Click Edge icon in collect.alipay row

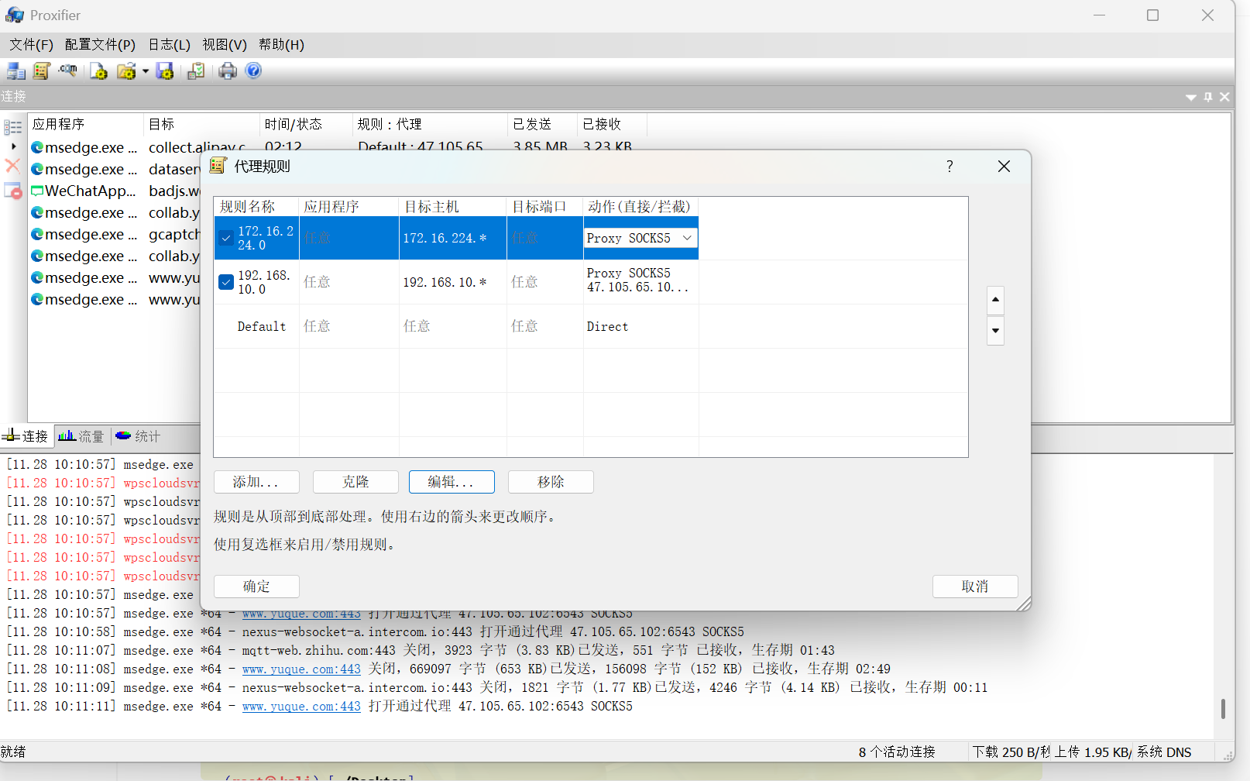click(36, 147)
